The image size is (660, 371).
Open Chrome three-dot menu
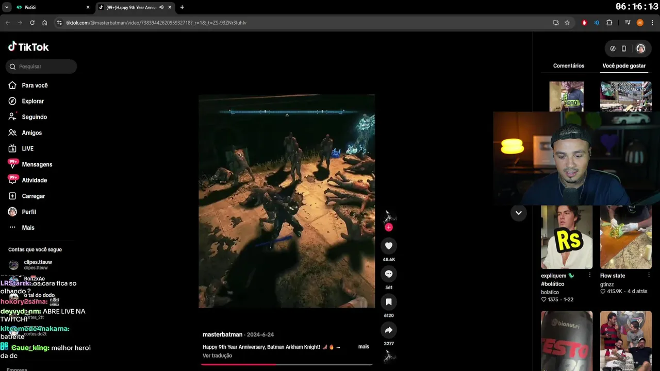(653, 23)
